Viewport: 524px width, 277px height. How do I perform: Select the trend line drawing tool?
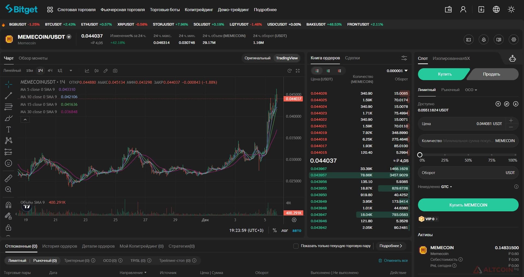pyautogui.click(x=8, y=96)
